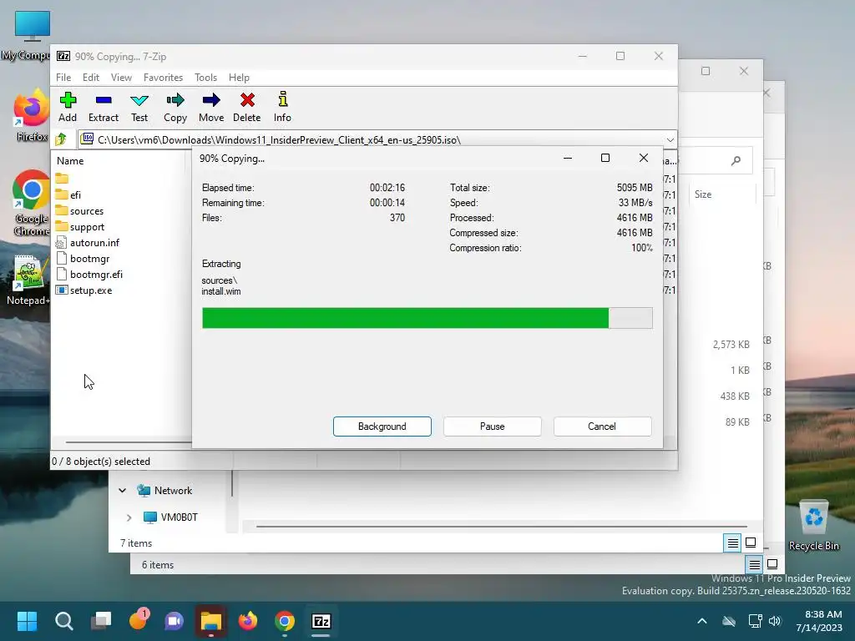Collapse the Network tree node
855x641 pixels.
click(x=123, y=491)
